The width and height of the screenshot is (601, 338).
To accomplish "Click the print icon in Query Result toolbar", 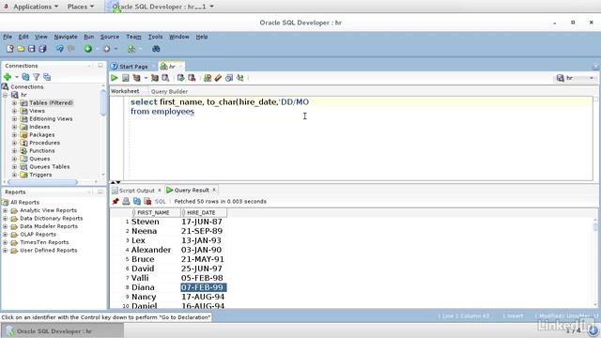I will coord(126,201).
